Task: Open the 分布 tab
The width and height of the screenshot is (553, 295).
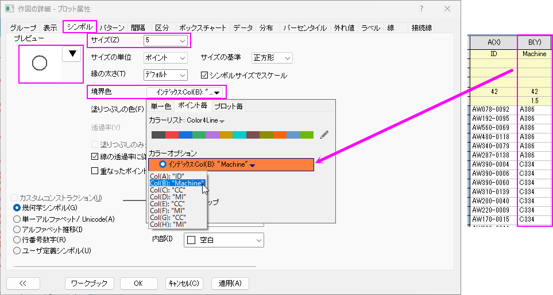Action: (266, 27)
